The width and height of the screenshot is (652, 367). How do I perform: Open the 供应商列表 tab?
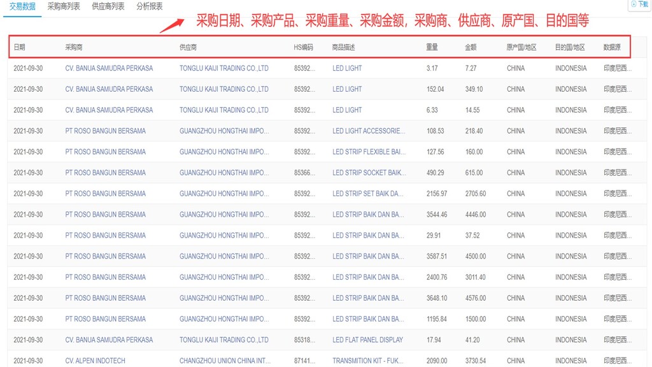[x=108, y=6]
